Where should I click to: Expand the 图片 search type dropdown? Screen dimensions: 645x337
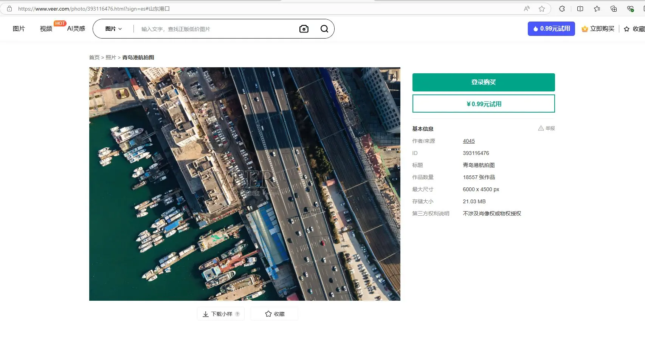pyautogui.click(x=113, y=29)
